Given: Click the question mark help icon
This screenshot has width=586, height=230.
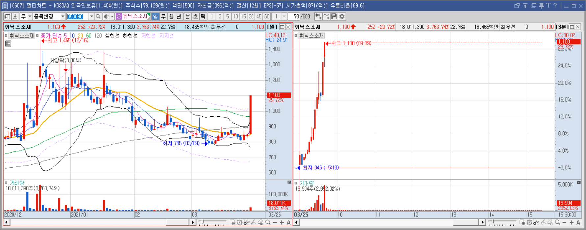Looking at the screenshot, I should [x=555, y=5].
